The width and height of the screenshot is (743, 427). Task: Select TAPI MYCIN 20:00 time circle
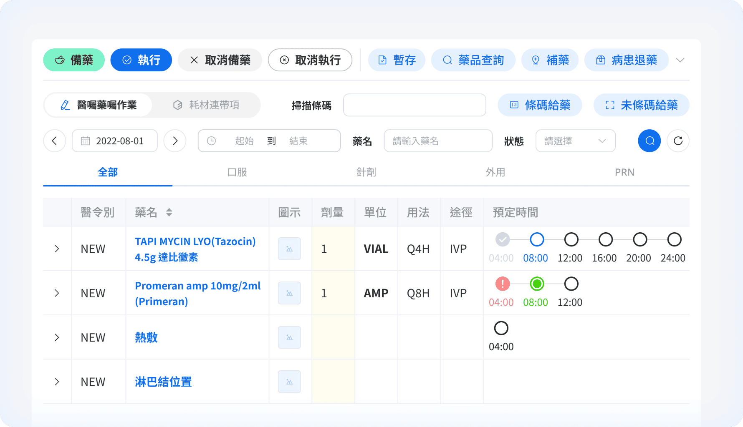[x=640, y=239]
